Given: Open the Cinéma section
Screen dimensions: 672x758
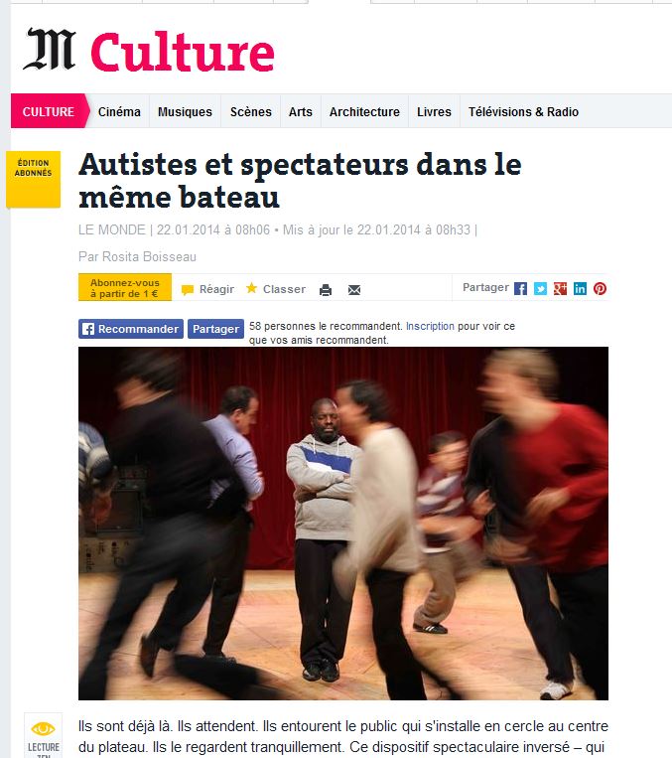Looking at the screenshot, I should tap(119, 111).
